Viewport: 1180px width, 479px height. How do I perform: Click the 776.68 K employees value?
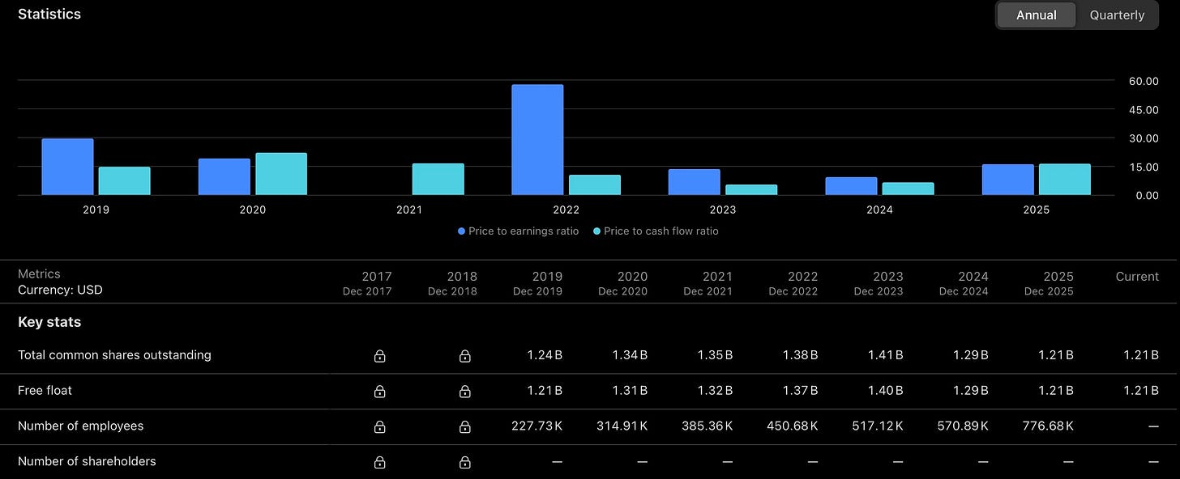pos(1048,426)
